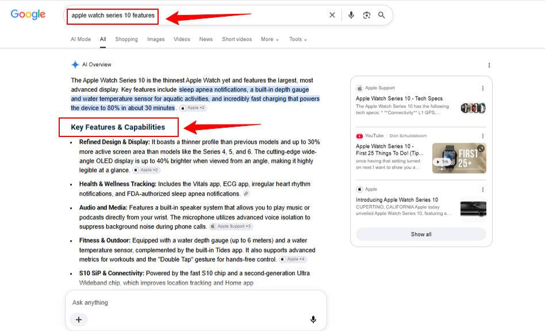Open options for Introducing Apple Watch card
The height and width of the screenshot is (331, 545).
tap(483, 189)
